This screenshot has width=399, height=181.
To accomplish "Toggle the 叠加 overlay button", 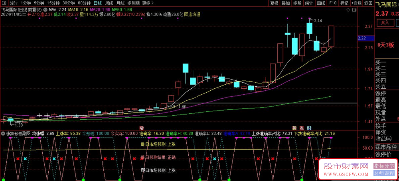I will [x=286, y=3].
